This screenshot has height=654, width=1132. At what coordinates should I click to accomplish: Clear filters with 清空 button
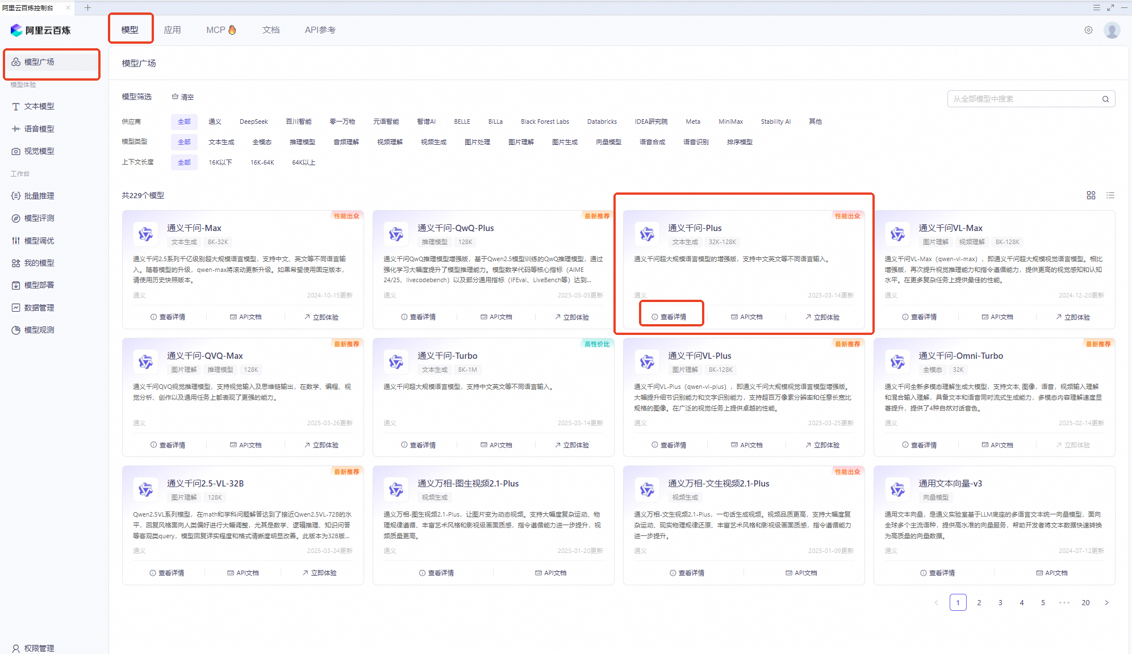[183, 97]
